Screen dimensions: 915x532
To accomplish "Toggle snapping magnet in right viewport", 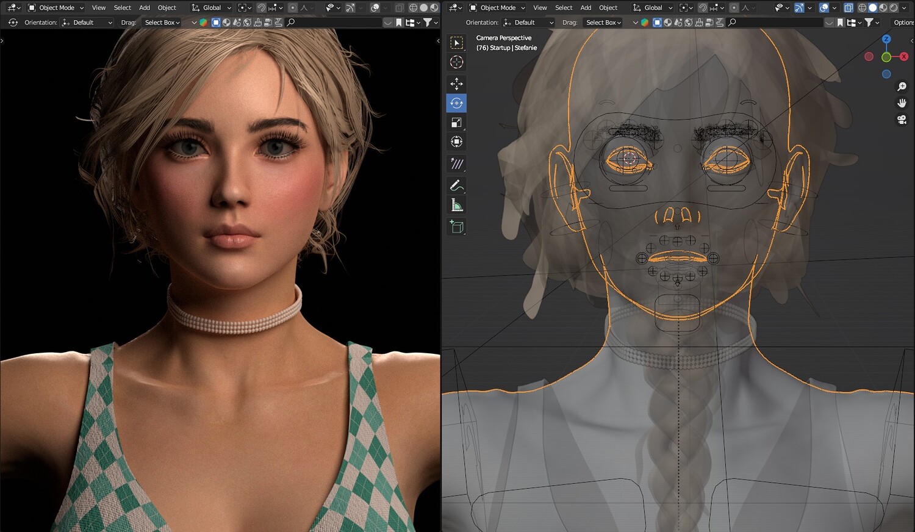I will point(703,8).
